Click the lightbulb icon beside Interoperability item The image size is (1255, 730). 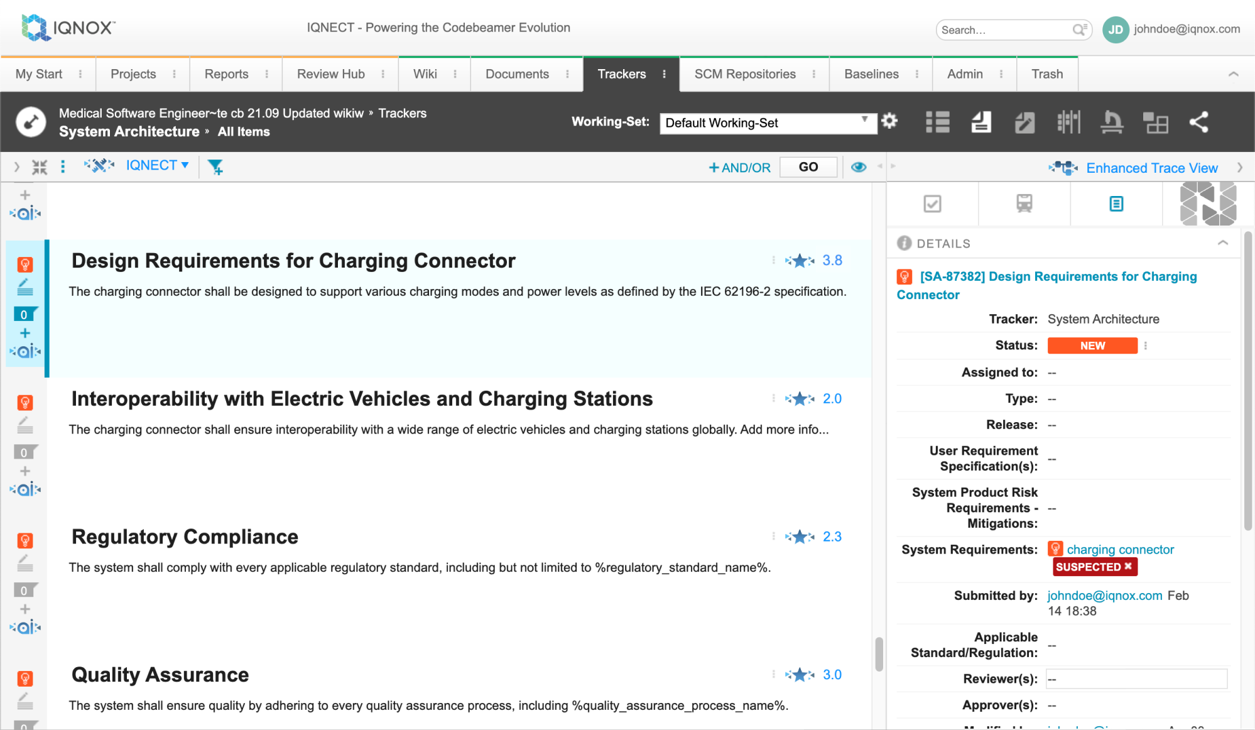pyautogui.click(x=25, y=402)
